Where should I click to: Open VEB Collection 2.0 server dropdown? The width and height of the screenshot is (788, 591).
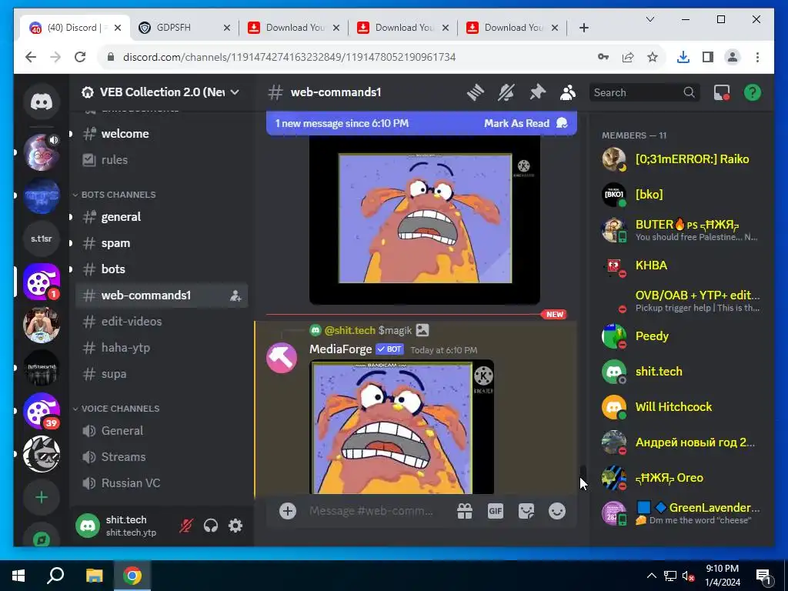coord(161,92)
